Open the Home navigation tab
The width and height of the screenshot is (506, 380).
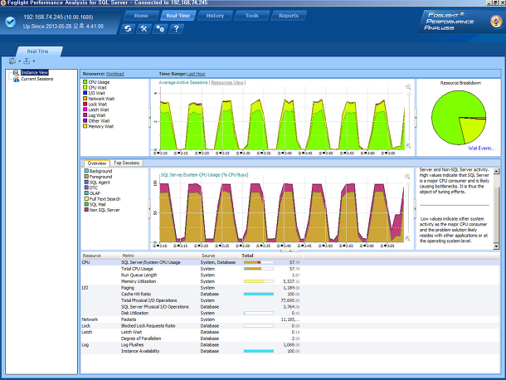coord(141,16)
